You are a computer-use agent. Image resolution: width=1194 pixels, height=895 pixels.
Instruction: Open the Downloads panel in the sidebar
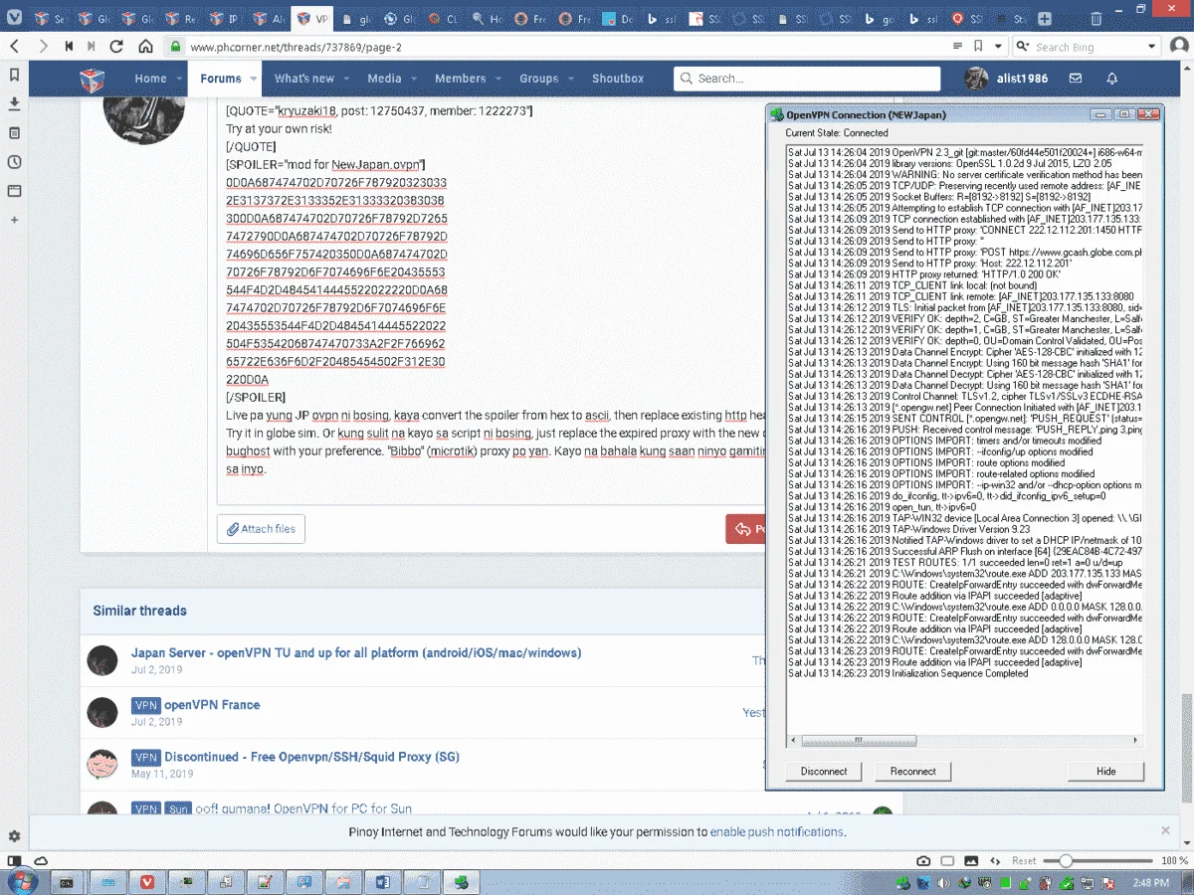[x=14, y=103]
